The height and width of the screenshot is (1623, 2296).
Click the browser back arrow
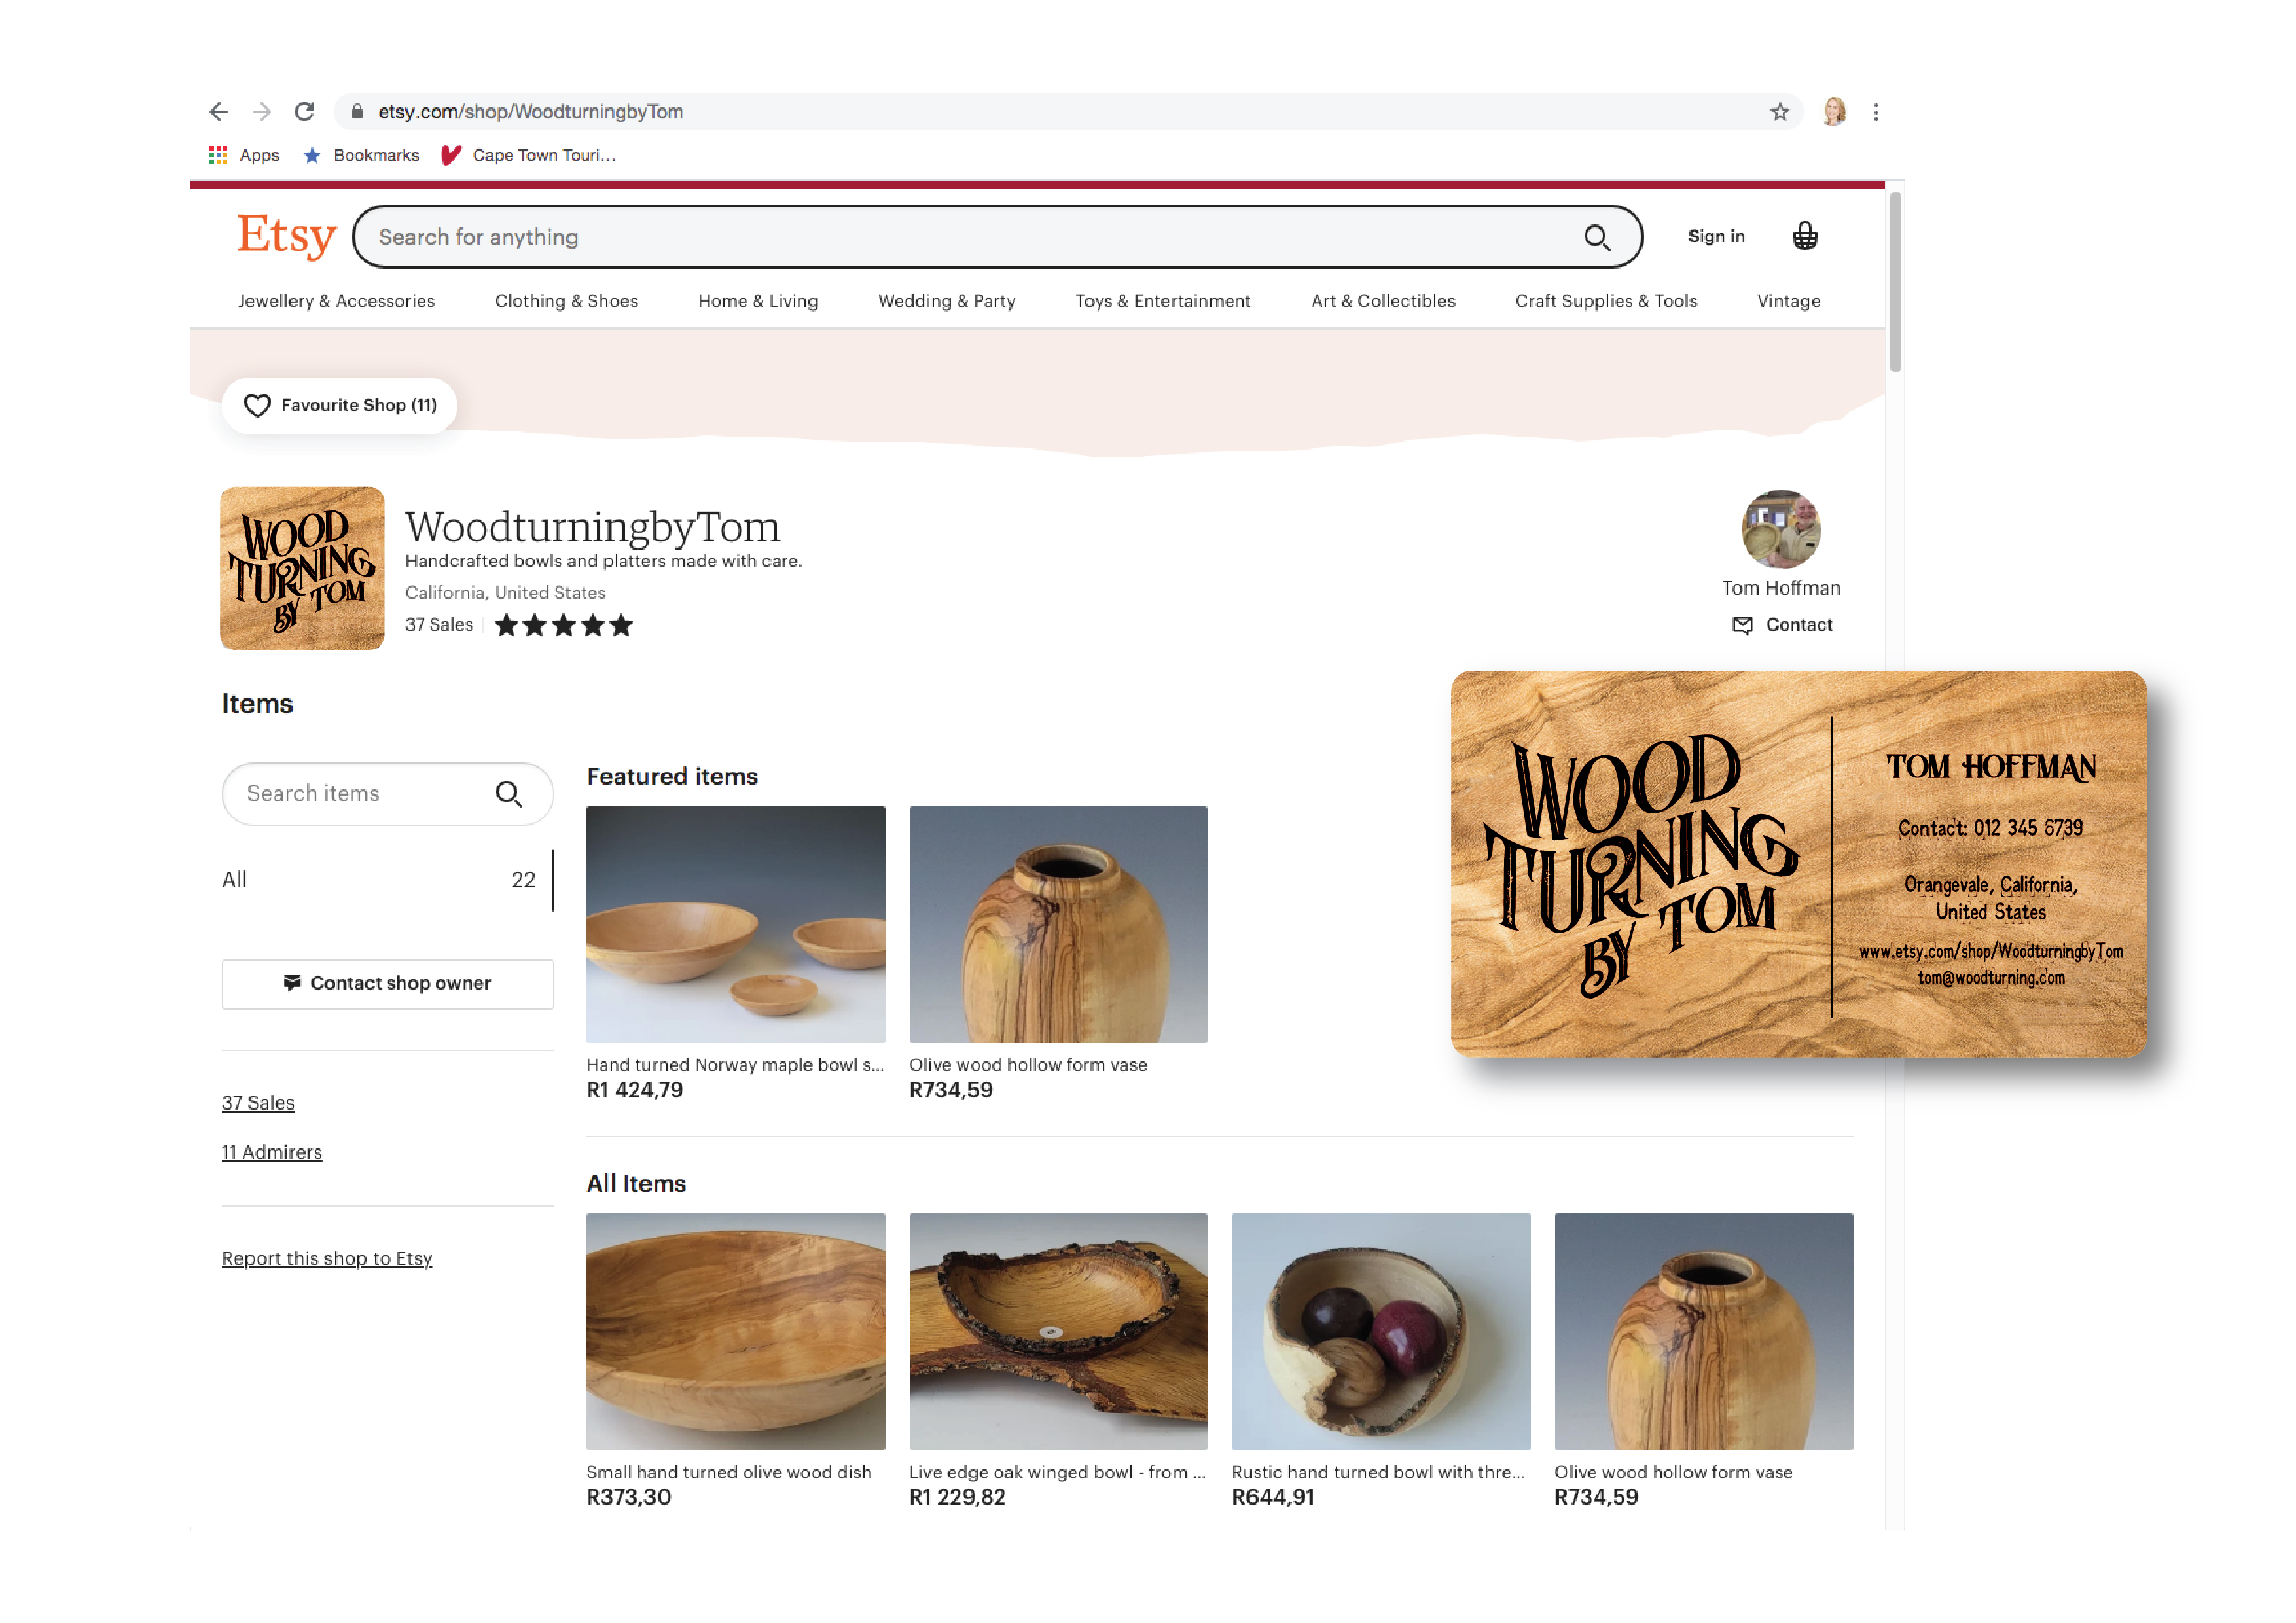219,112
